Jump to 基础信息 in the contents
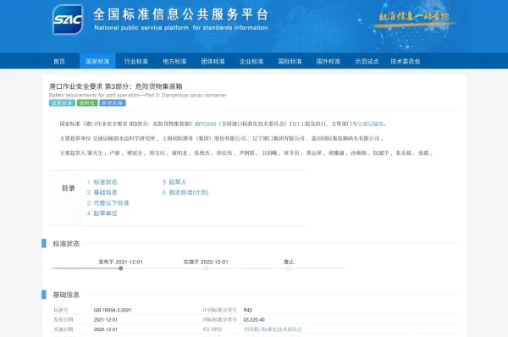The height and width of the screenshot is (337, 508). [x=102, y=192]
